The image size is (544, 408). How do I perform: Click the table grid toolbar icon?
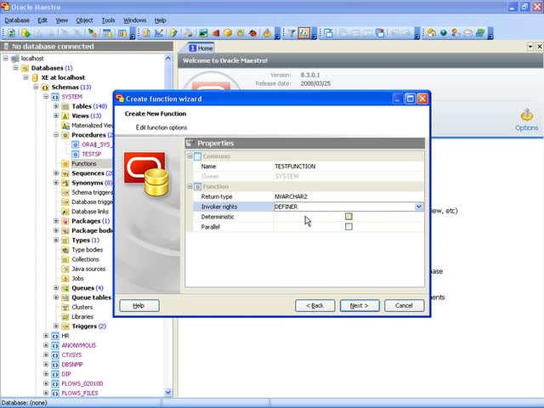(108, 33)
